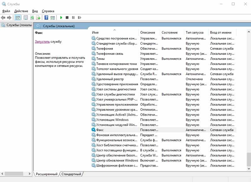The height and width of the screenshot is (182, 251).
Task: Click the Export list toolbar icon
Action: click(x=38, y=18)
